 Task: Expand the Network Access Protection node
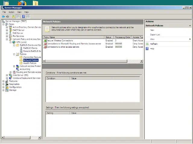click(x=14, y=66)
